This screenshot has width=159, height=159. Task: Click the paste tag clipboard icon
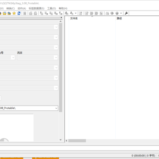[35, 13]
